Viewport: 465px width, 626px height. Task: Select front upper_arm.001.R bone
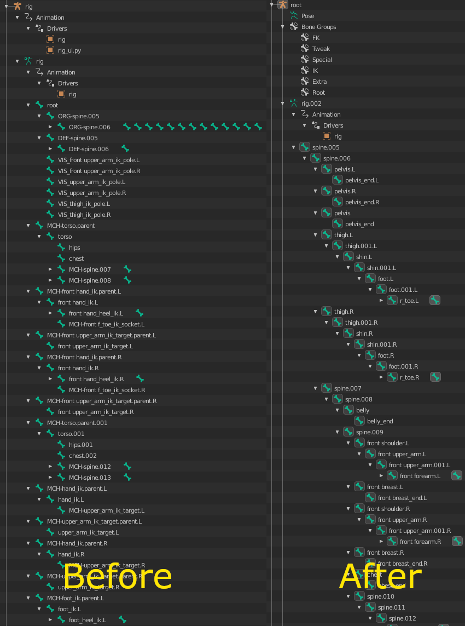(x=420, y=531)
